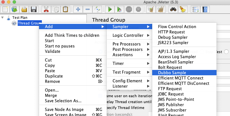Choose Merge in the context menu

coord(73,95)
